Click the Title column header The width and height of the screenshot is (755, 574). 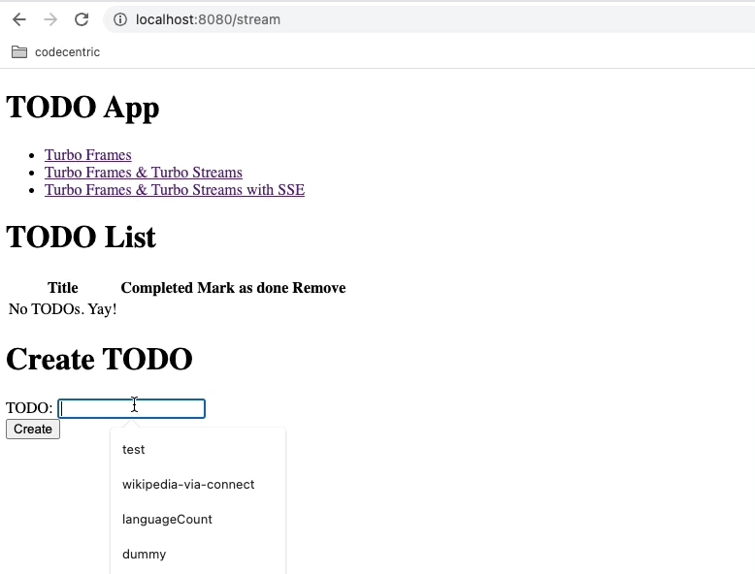pos(63,288)
